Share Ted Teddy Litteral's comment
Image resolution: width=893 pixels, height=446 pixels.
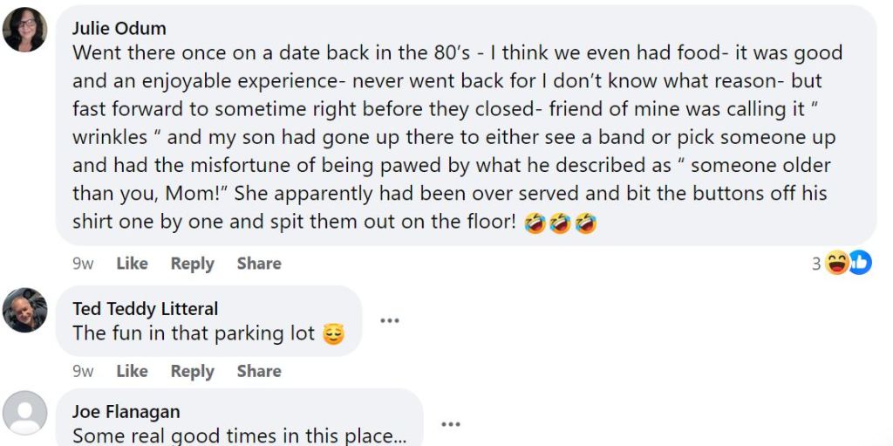(x=259, y=371)
